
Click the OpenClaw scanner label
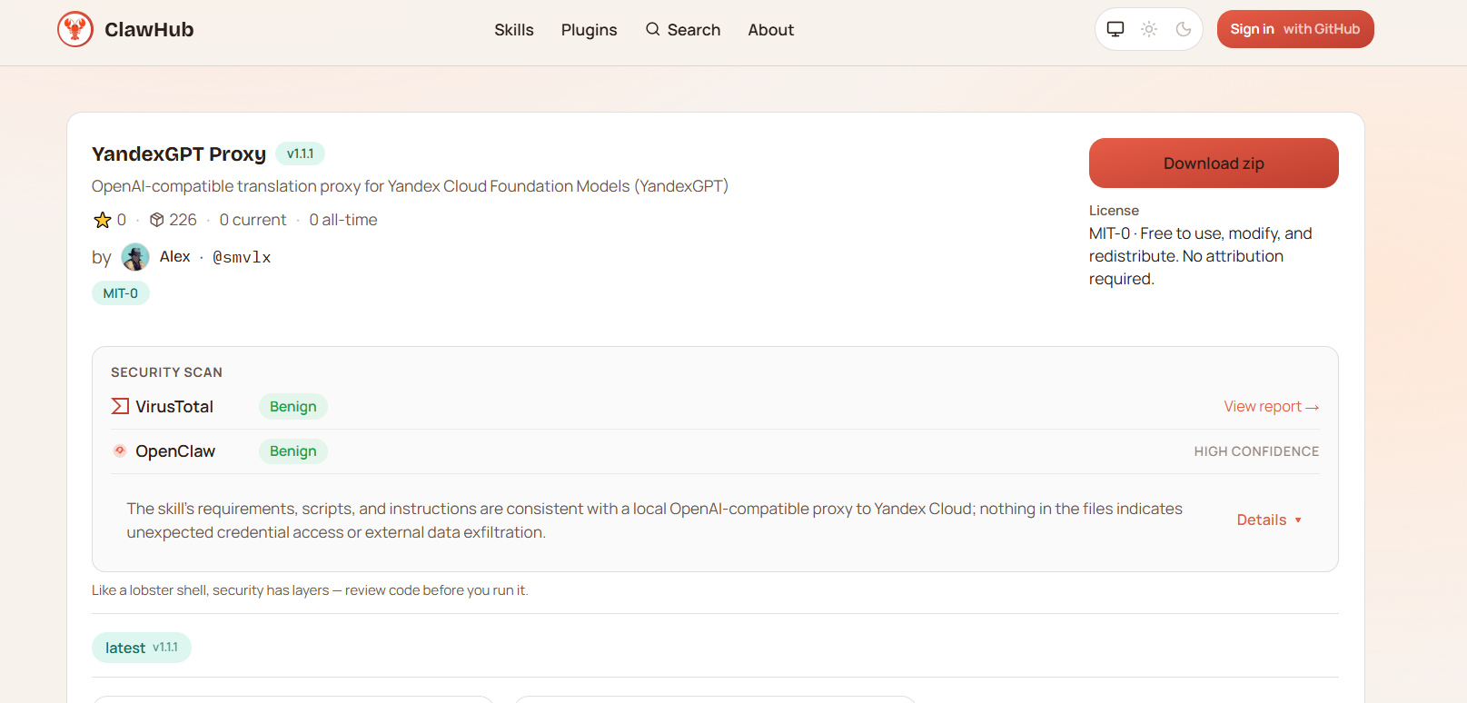pos(175,451)
